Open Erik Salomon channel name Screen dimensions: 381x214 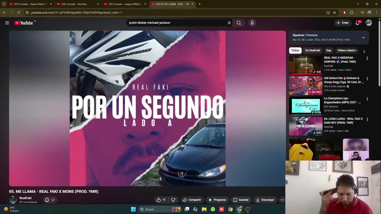tap(331, 106)
